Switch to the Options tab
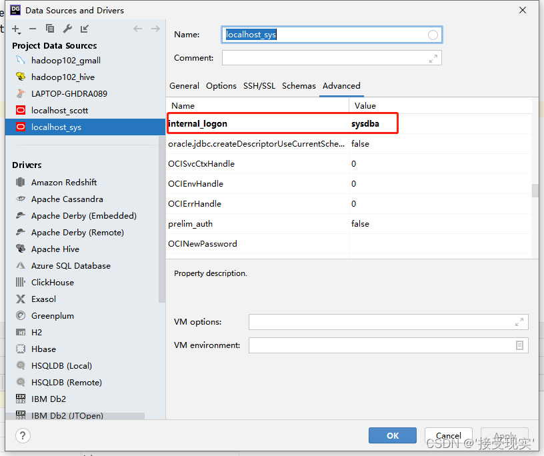 [221, 86]
